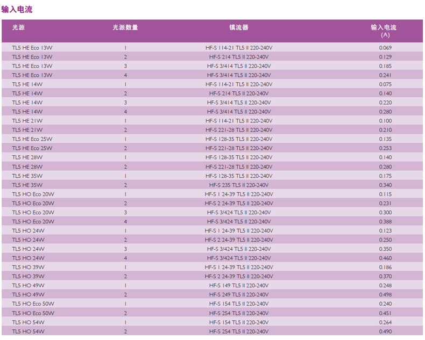Select the 0.253 current cell
Viewport: 425px width, 340px height.
click(385, 148)
